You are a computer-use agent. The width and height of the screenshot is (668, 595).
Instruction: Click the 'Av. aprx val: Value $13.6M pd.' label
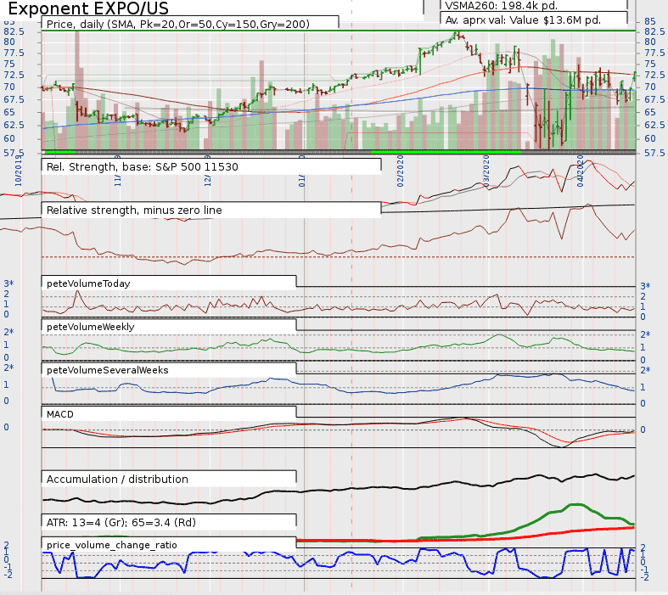point(523,20)
